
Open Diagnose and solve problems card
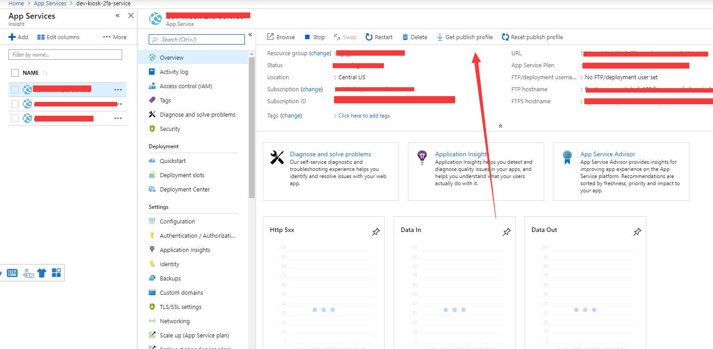point(330,171)
